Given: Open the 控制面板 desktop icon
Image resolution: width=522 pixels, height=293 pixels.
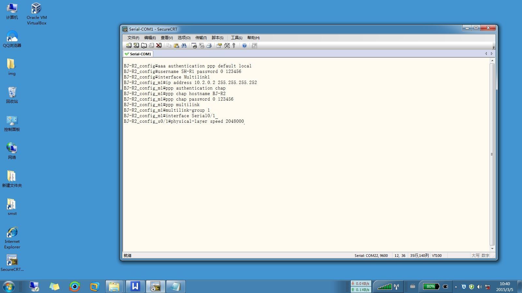Looking at the screenshot, I should coord(12,123).
